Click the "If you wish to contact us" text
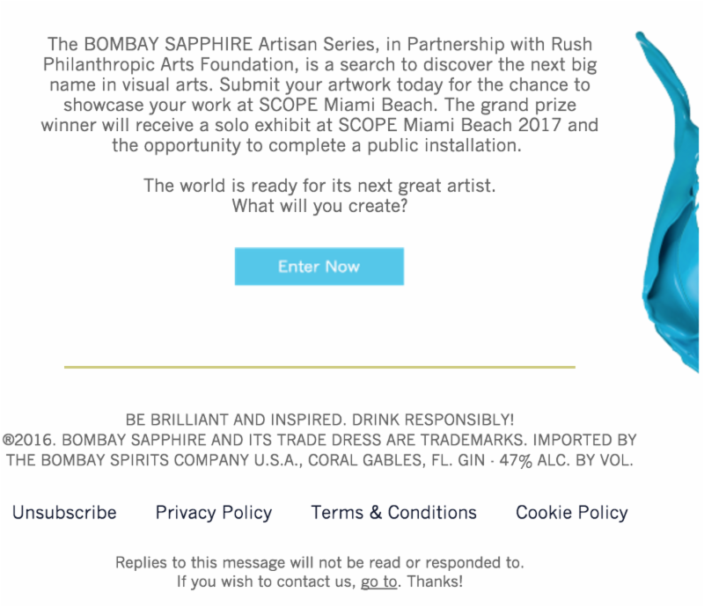The width and height of the screenshot is (704, 607). pyautogui.click(x=264, y=581)
